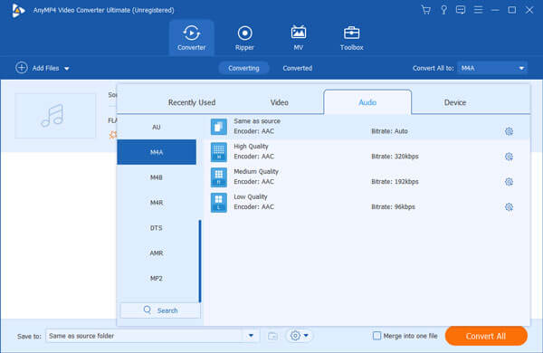Choose the Same as source preset text
The width and height of the screenshot is (543, 353).
coord(257,121)
